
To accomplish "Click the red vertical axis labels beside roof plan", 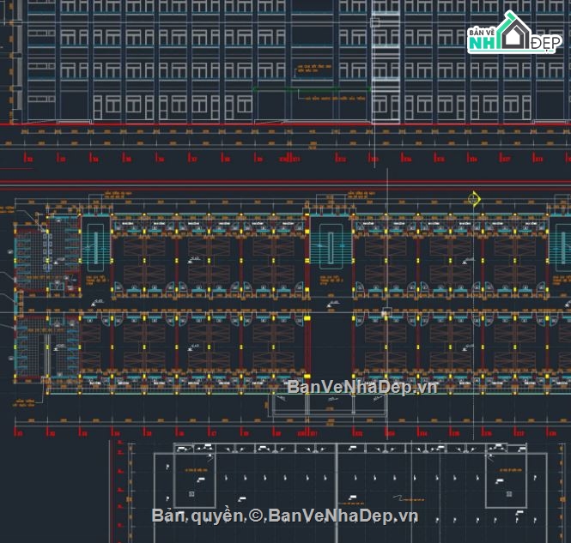I will [x=120, y=489].
